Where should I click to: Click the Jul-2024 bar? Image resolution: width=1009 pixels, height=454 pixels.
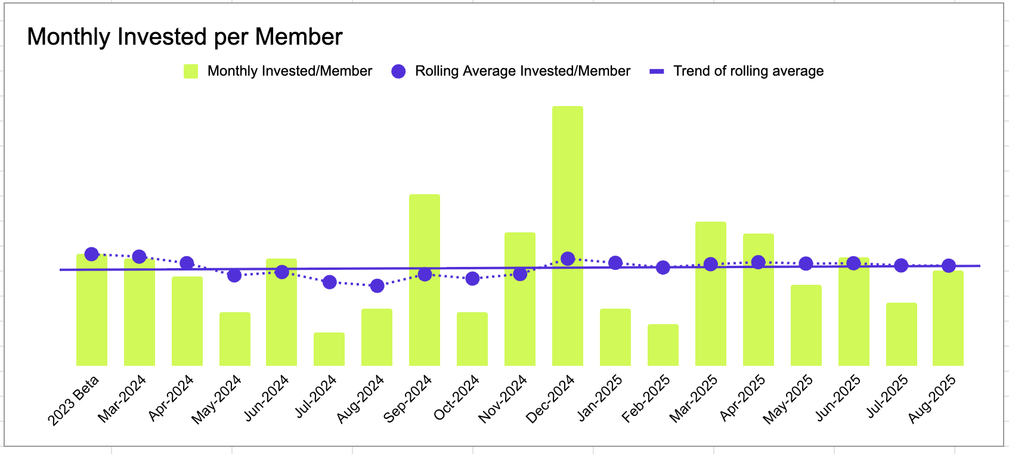(329, 350)
